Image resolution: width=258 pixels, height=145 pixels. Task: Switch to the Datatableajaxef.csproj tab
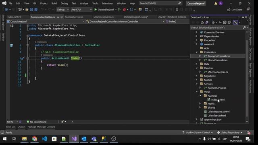136,17
